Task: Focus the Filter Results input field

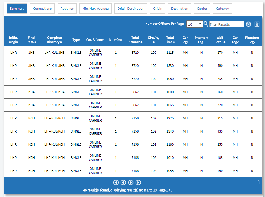Action: click(x=227, y=24)
